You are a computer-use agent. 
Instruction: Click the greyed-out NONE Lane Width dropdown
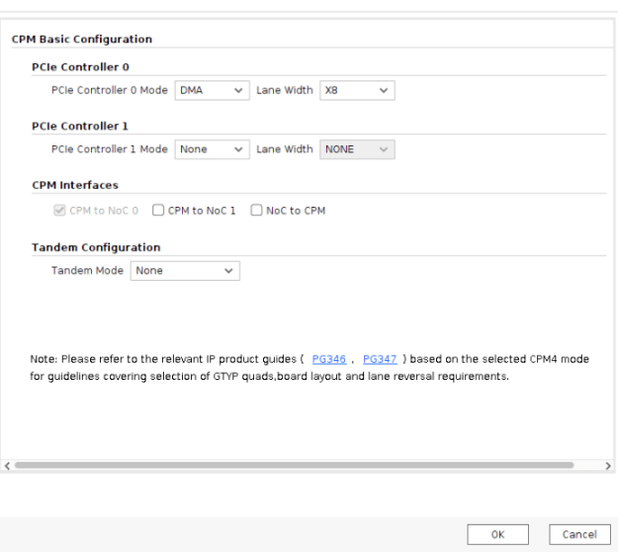357,149
